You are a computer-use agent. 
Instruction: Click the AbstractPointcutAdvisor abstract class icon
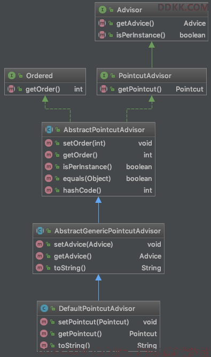click(49, 130)
